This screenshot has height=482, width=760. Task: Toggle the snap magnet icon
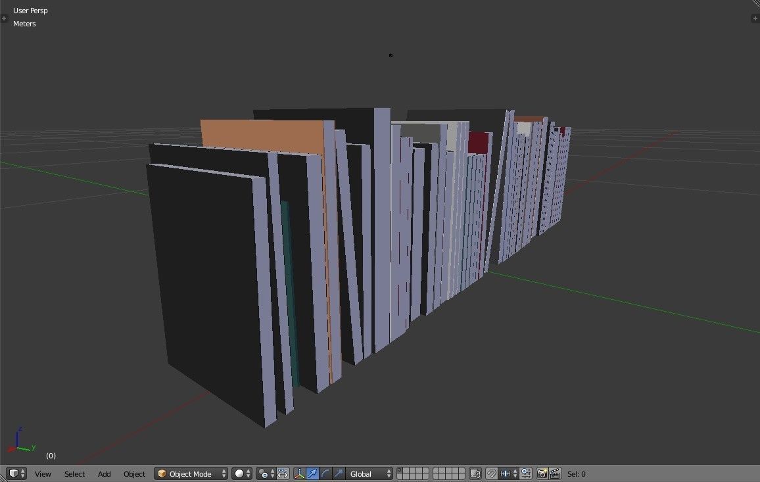491,473
